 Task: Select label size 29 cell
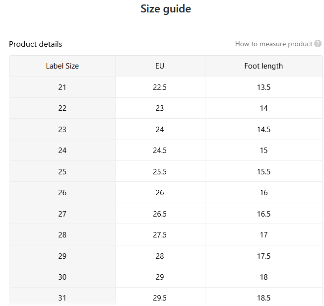pos(62,256)
